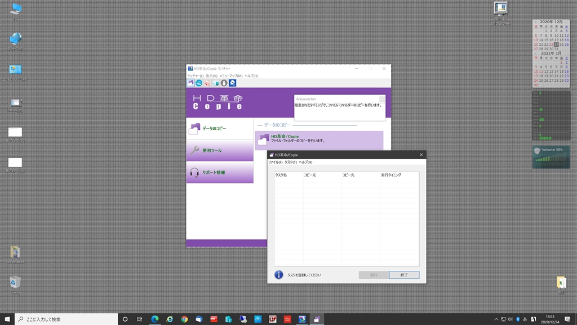Switch to HD革命/Copie taskbar icon
This screenshot has height=325, width=577.
pyautogui.click(x=317, y=319)
